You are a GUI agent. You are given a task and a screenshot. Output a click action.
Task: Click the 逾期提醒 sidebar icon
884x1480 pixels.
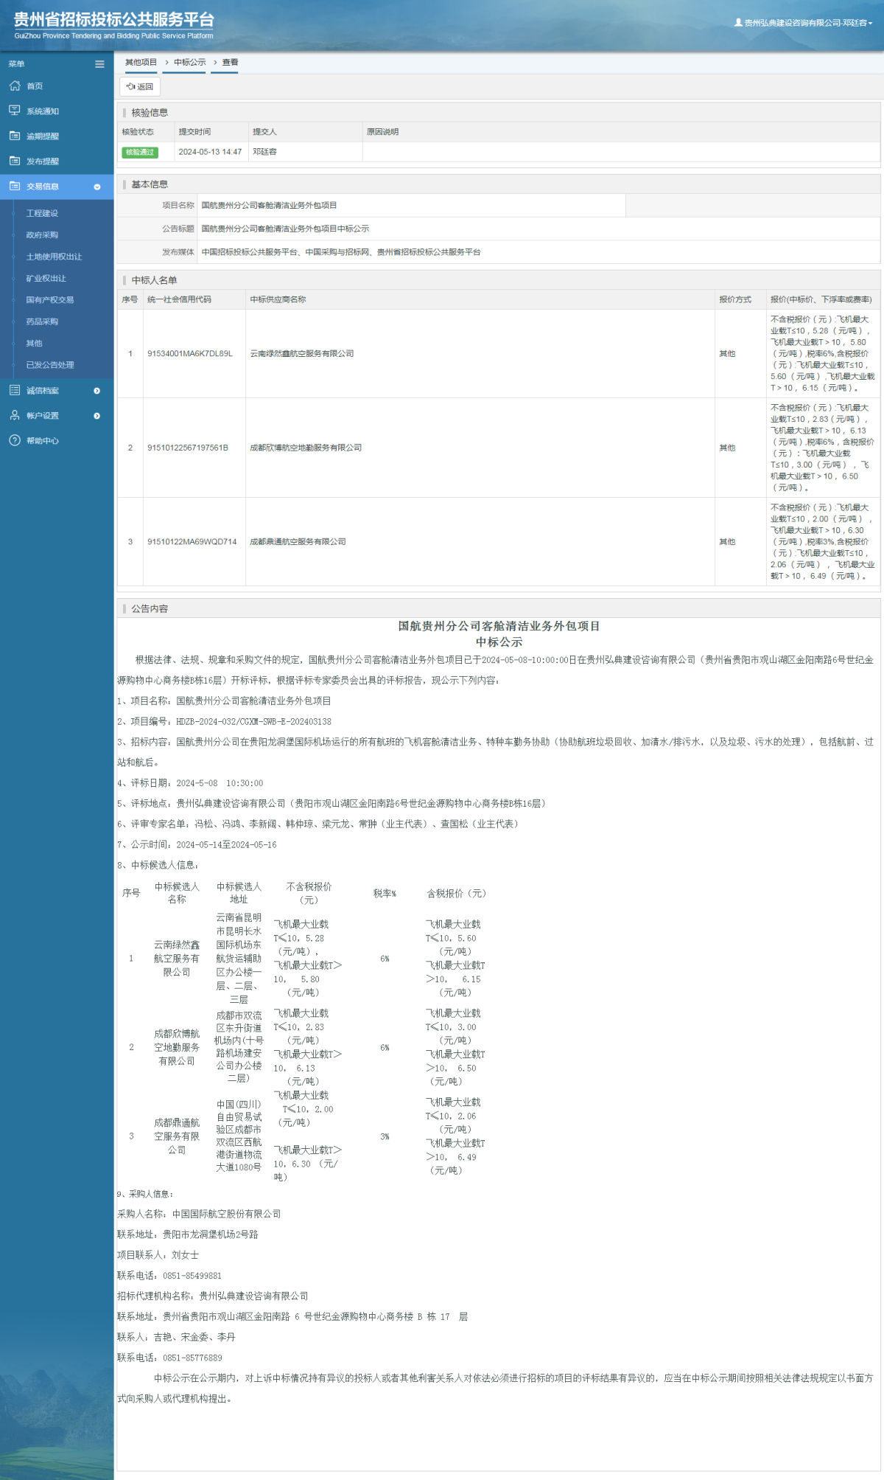[15, 136]
